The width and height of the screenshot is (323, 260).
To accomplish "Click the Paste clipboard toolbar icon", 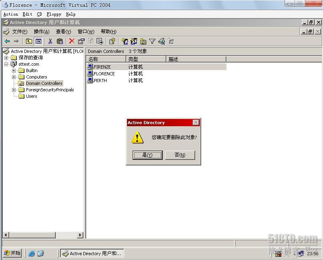I will point(60,41).
